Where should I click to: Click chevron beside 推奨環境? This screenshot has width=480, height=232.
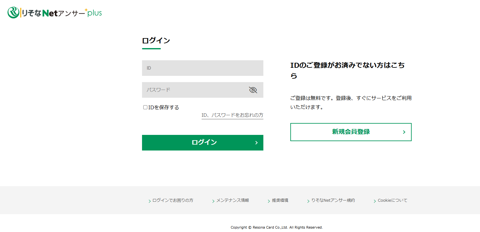[x=269, y=201]
